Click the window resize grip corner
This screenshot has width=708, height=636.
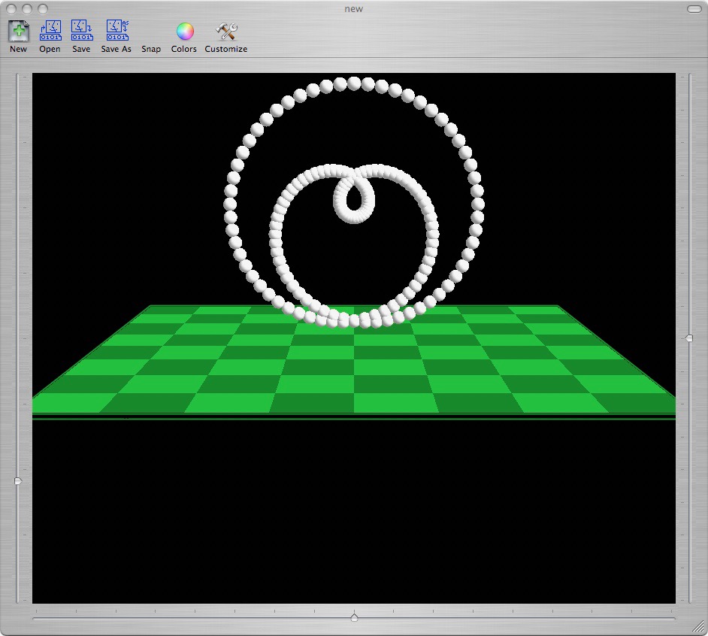click(x=700, y=626)
